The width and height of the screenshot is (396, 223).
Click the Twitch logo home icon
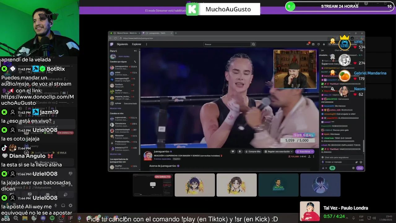tap(112, 44)
